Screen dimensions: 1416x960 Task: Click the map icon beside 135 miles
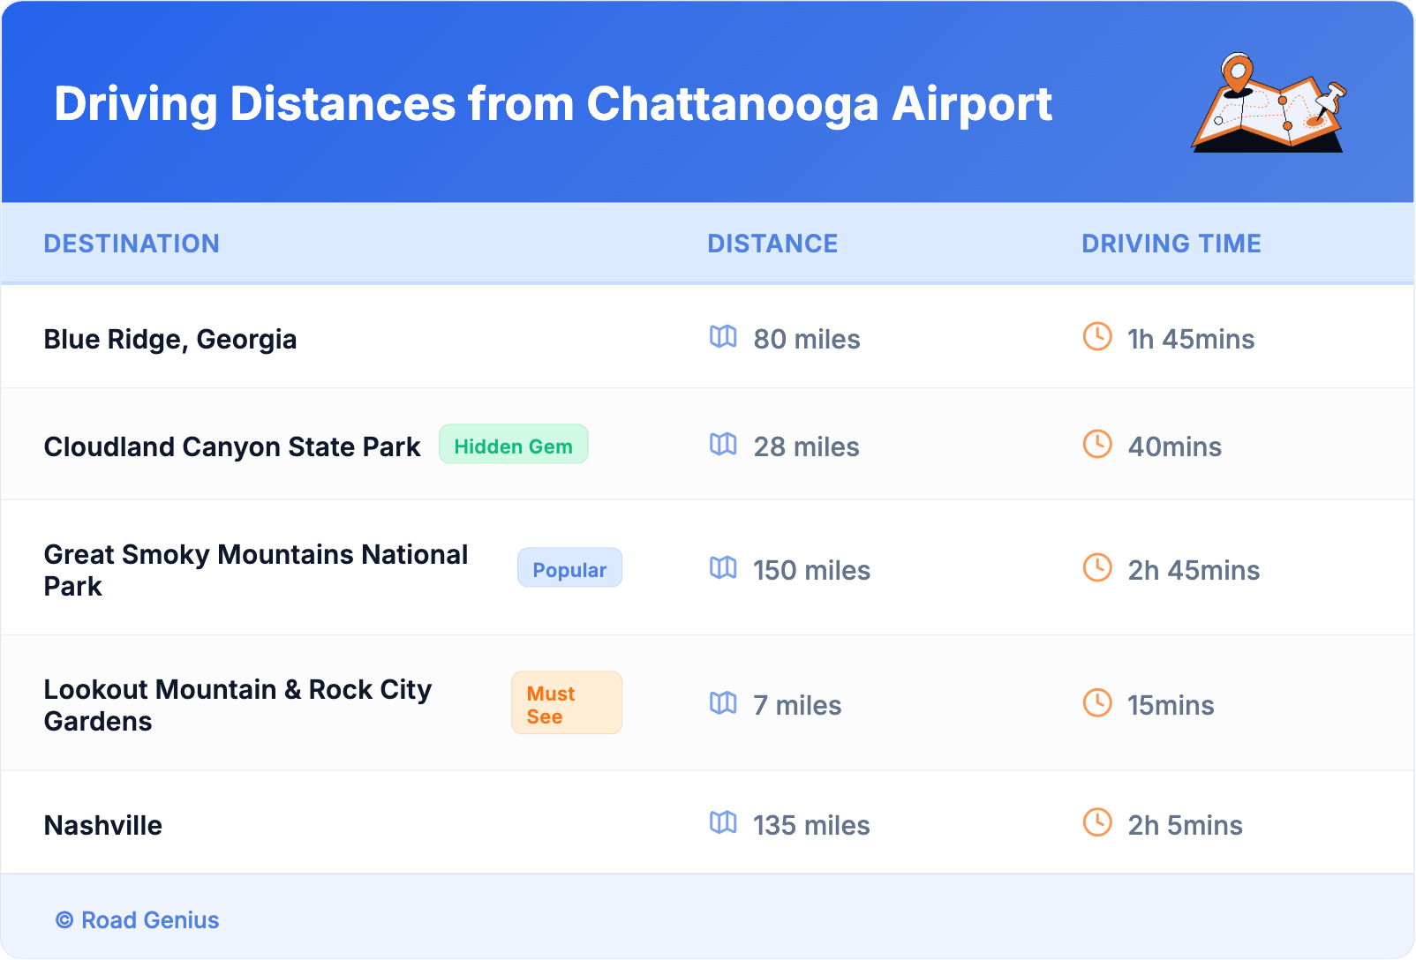(x=723, y=822)
